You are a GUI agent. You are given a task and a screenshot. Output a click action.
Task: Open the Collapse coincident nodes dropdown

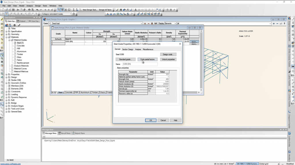[x=71, y=14]
